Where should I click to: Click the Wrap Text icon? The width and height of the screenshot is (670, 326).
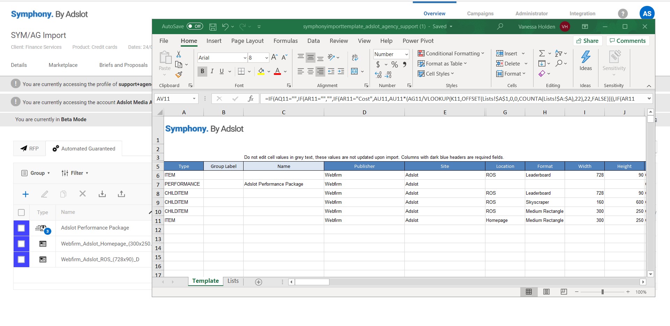pos(355,57)
